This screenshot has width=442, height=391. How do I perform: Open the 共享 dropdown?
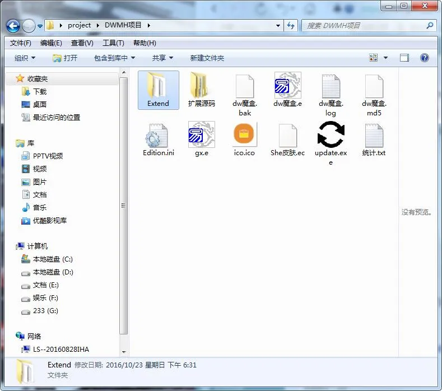click(x=162, y=58)
